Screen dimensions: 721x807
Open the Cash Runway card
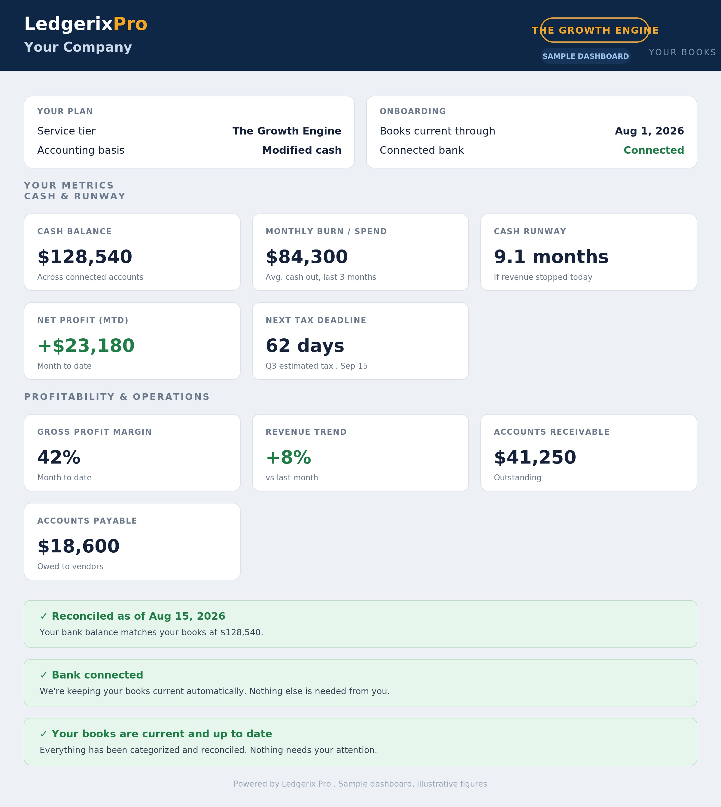point(588,252)
